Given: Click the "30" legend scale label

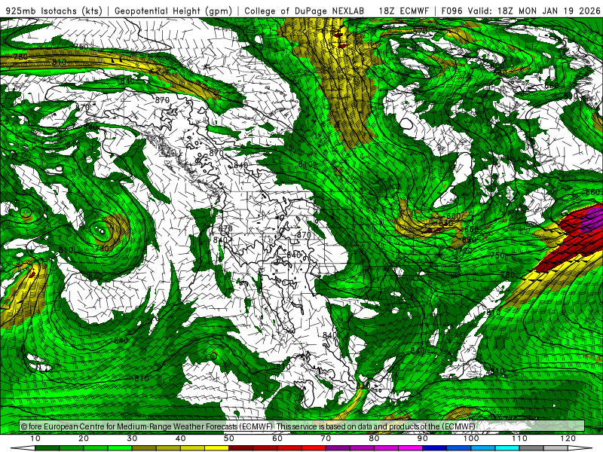Looking at the screenshot, I should coord(132,438).
